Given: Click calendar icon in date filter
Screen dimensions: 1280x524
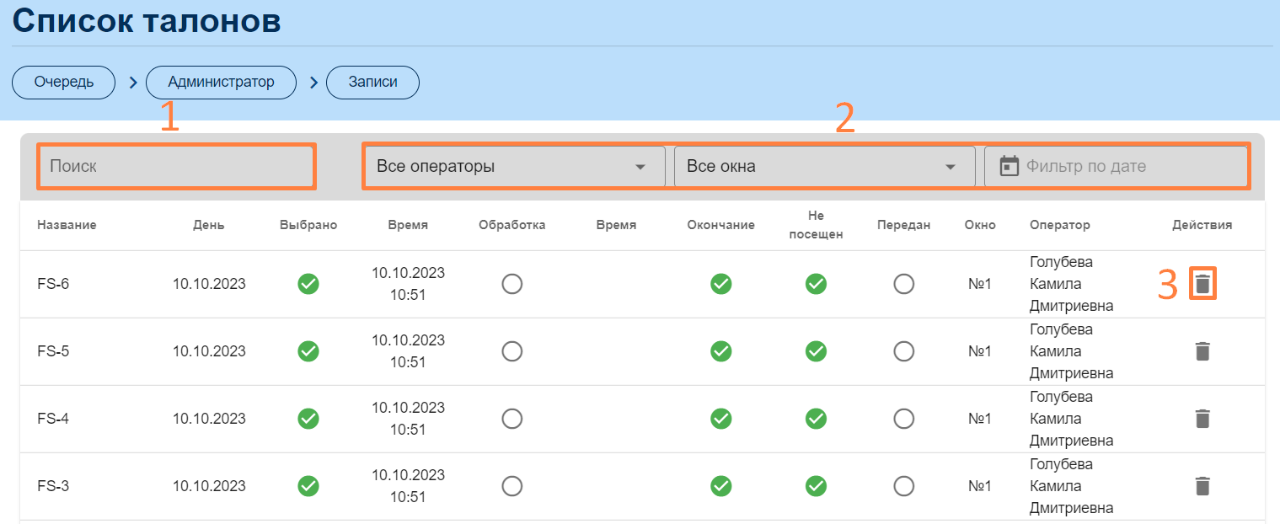Looking at the screenshot, I should (x=1009, y=167).
